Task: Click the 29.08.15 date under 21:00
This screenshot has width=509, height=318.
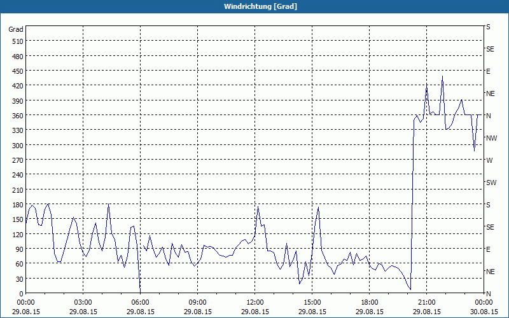Action: [x=426, y=312]
